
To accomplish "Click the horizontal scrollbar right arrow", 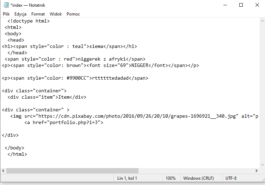I will [x=256, y=171].
